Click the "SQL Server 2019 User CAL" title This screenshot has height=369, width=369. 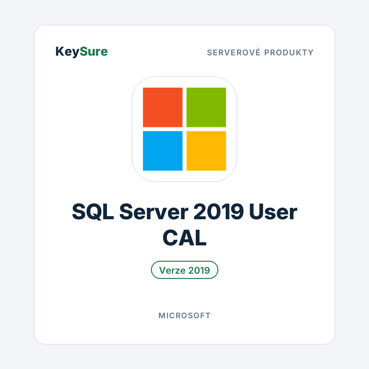coord(184,225)
